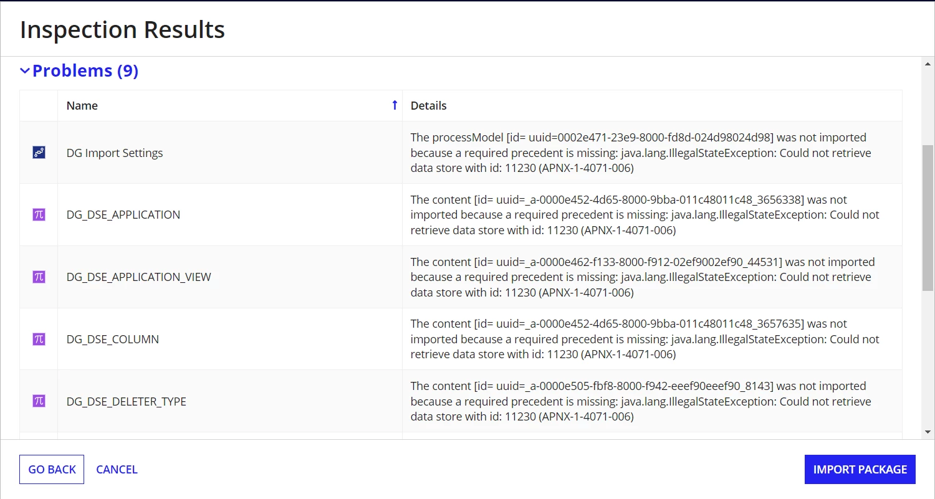Click the constant icon beside DG_DSE_COLUMN

(39, 340)
